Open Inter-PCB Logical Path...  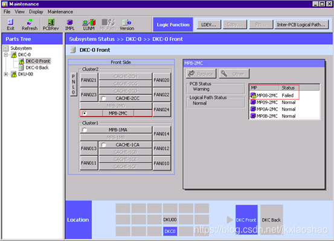pyautogui.click(x=301, y=25)
